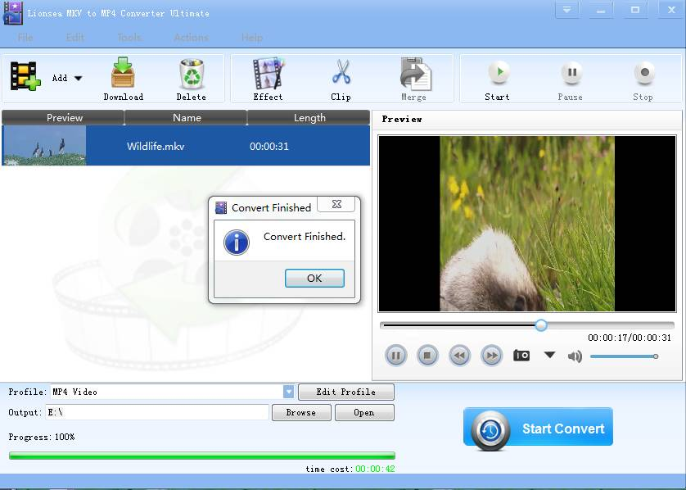
Task: Open the MP4 Video profile dropdown
Action: coord(288,392)
